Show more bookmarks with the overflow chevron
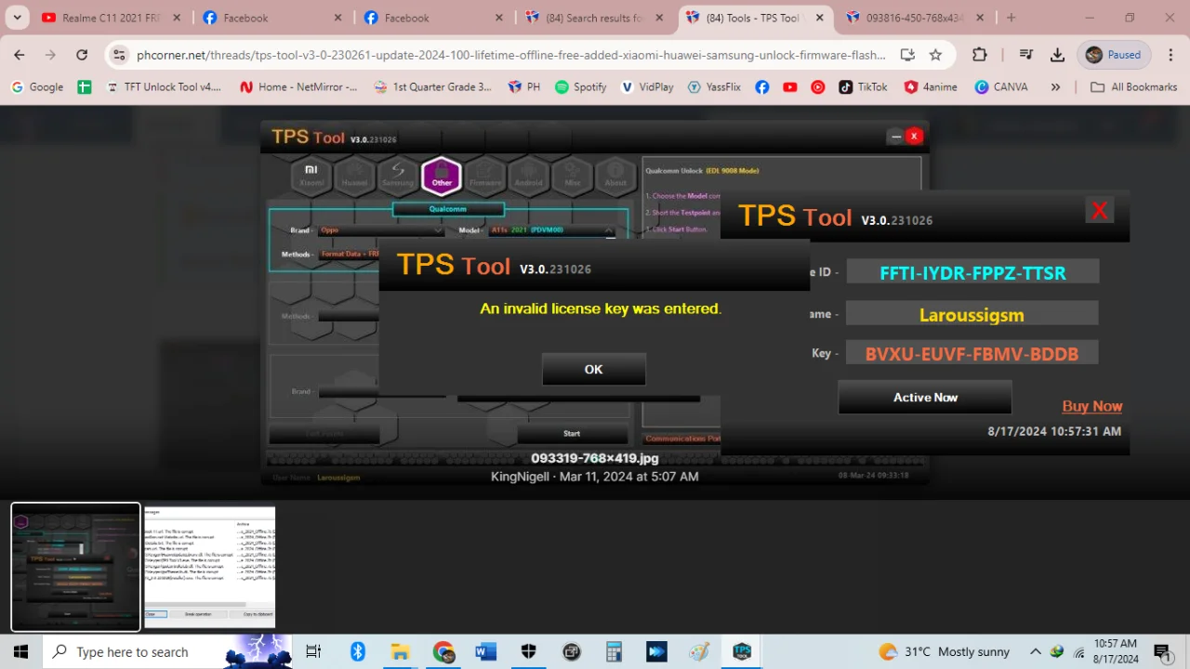Viewport: 1190px width, 669px height. coord(1055,86)
